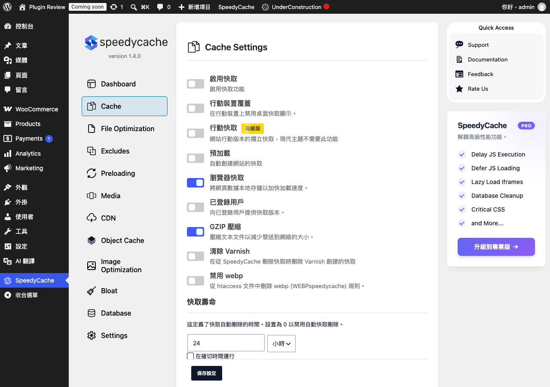550x387 pixels.
Task: Go to the Products menu
Action: tap(34, 124)
